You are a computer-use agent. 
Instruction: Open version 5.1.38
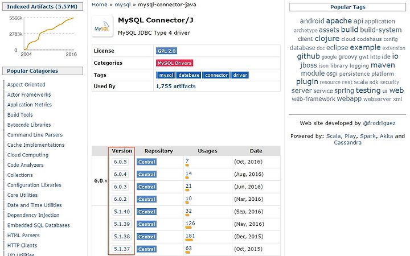click(122, 237)
